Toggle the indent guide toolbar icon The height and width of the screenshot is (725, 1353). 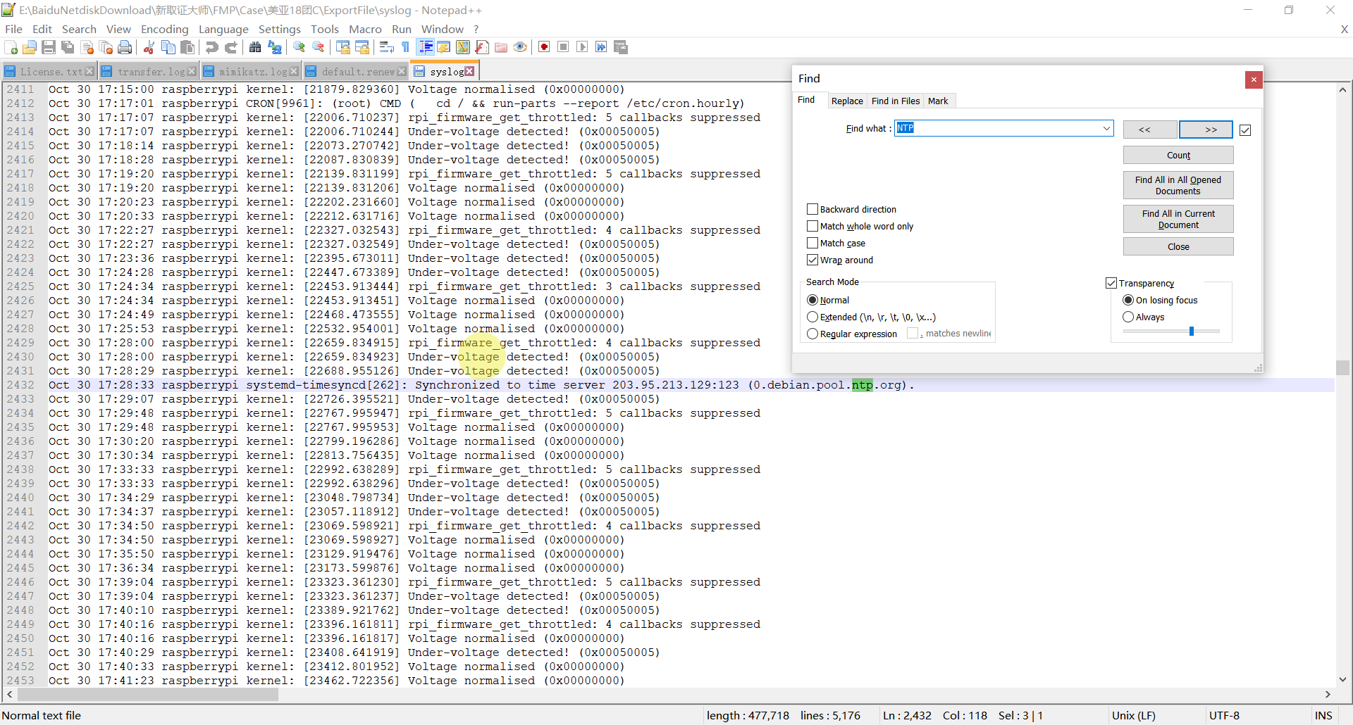[425, 47]
